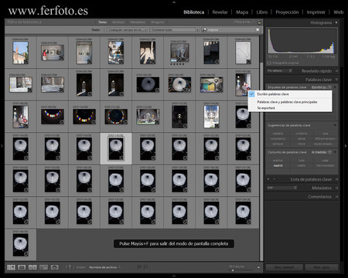This screenshot has height=278, width=348.
Task: Open Survey view icon
Action: pyautogui.click(x=43, y=267)
